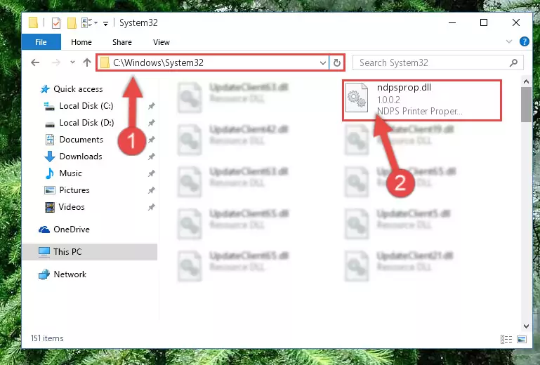Go up one folder level
The width and height of the screenshot is (540, 365).
pyautogui.click(x=87, y=62)
